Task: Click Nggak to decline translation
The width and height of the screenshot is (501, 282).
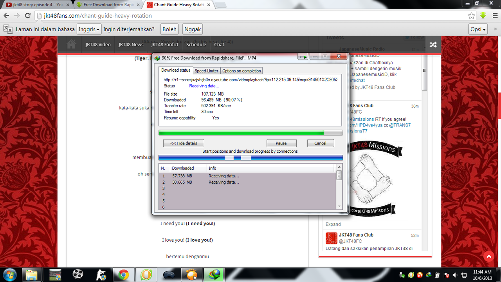Action: (x=192, y=29)
